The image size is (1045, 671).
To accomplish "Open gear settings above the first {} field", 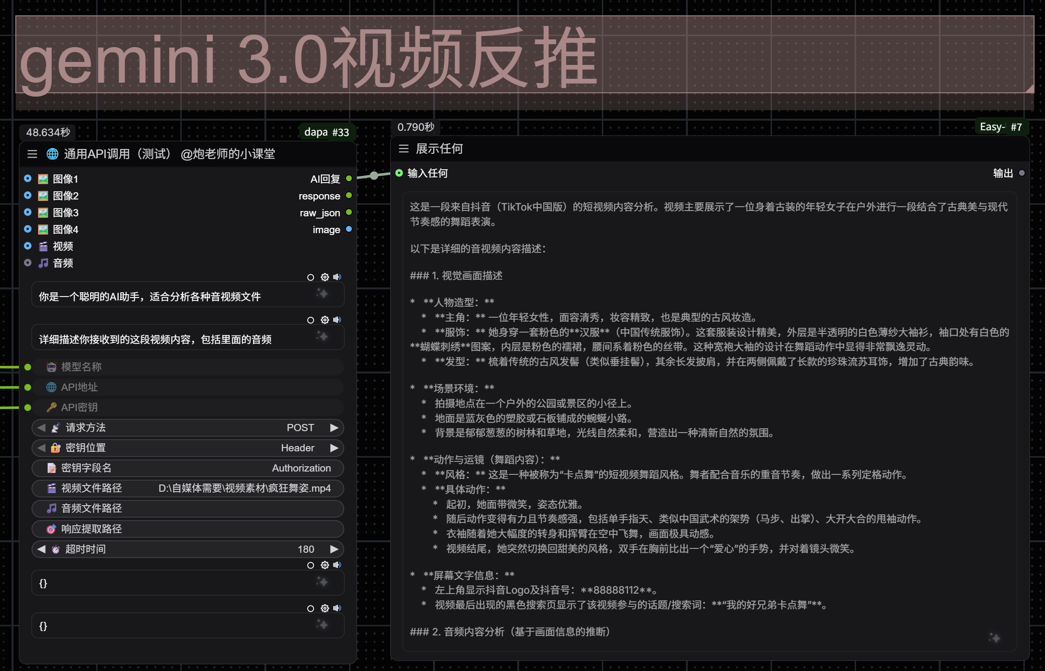I will click(x=325, y=565).
